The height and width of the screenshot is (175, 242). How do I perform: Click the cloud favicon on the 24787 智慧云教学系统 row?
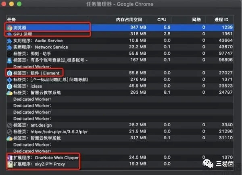tap(10, 93)
